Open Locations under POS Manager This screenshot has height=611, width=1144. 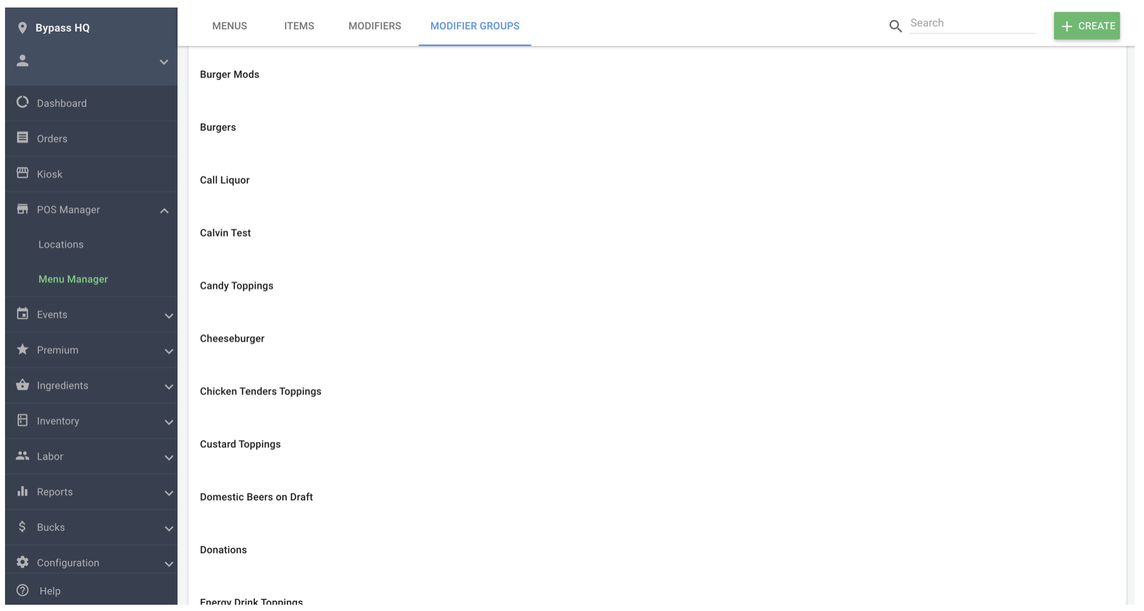61,244
